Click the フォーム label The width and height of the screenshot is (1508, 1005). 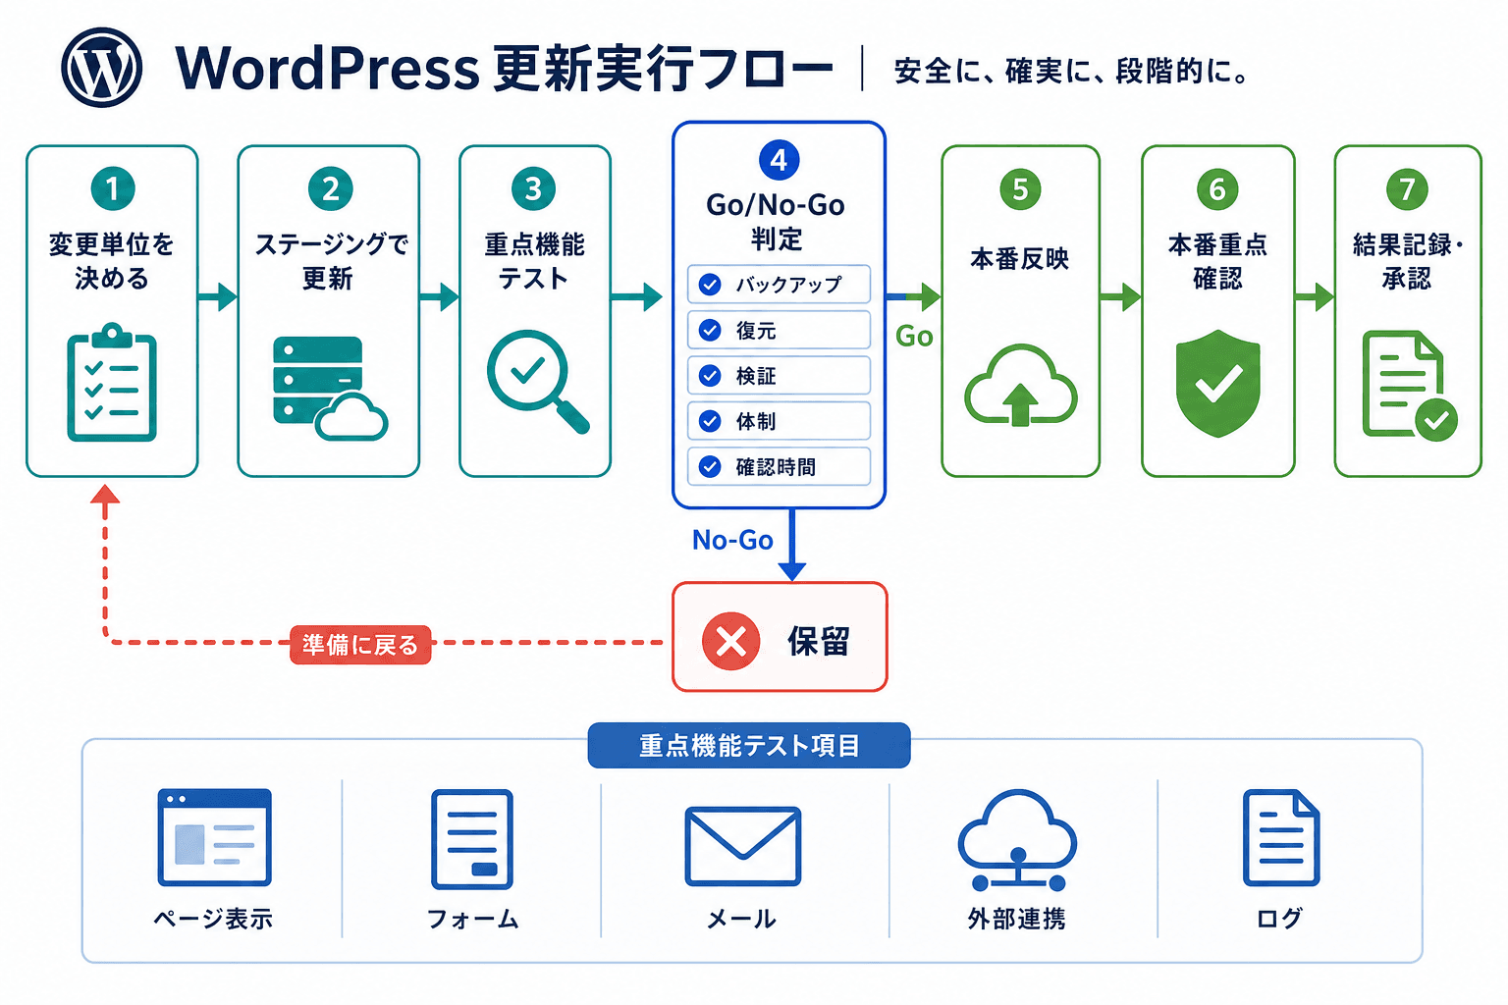point(472,919)
